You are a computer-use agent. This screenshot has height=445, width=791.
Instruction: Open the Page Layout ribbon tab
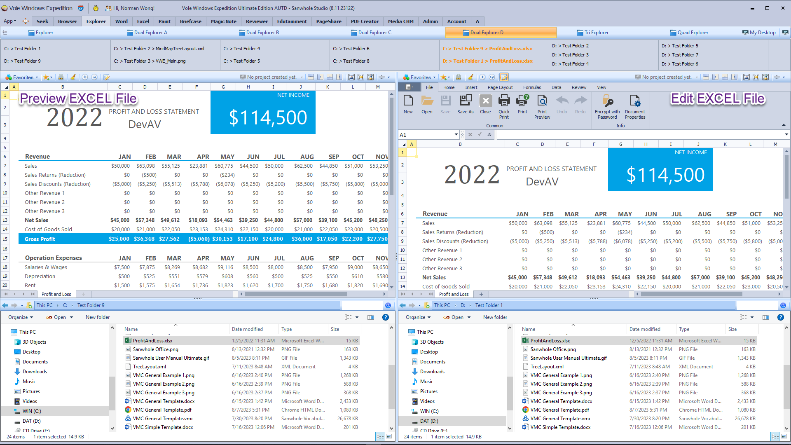500,87
